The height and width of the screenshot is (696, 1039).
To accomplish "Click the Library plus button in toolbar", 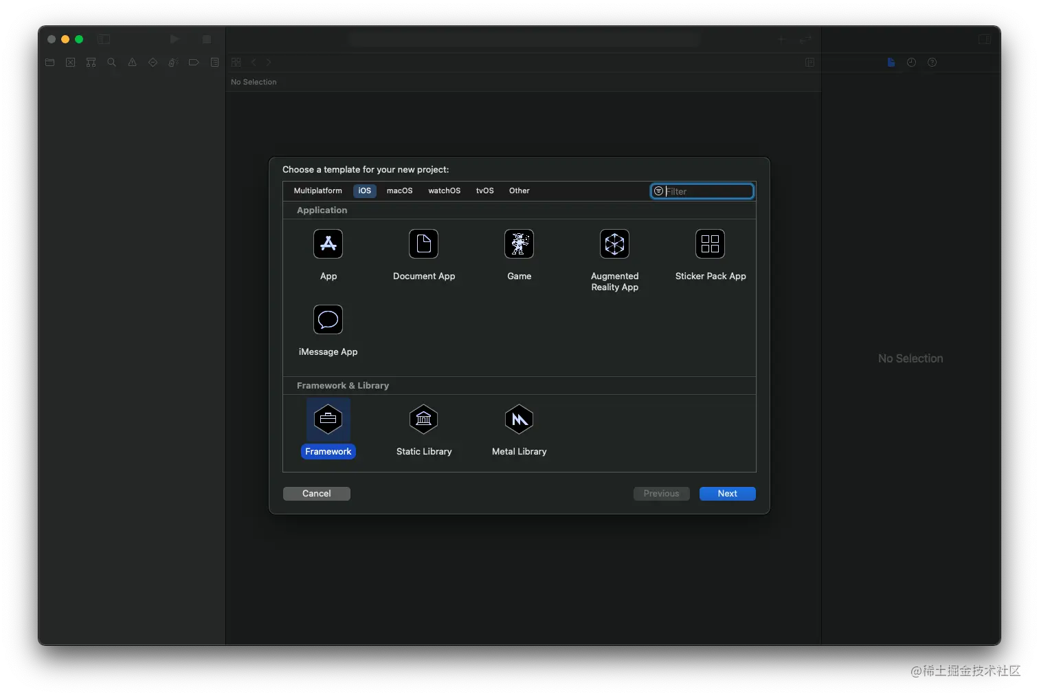I will click(781, 39).
